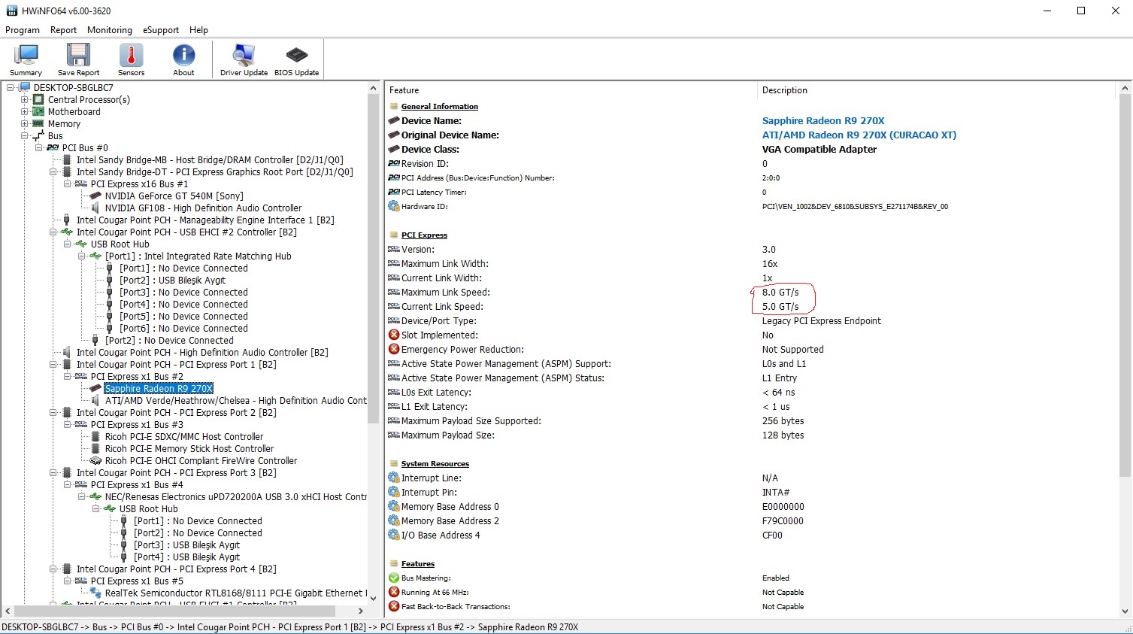The width and height of the screenshot is (1133, 634).
Task: Collapse the PCI Express x16 Bus #1 node
Action: click(x=67, y=184)
